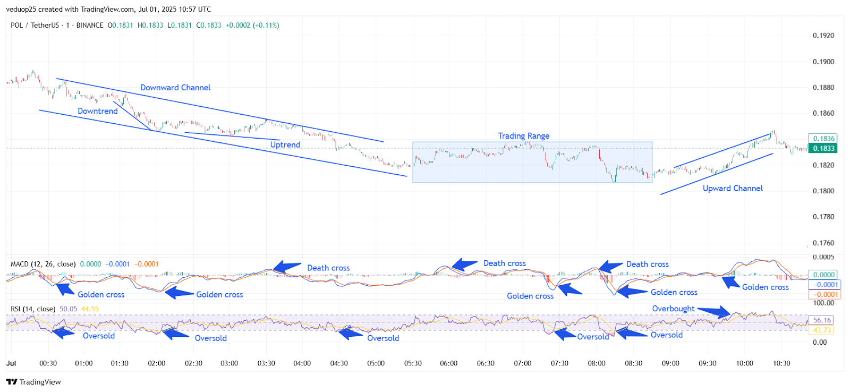The width and height of the screenshot is (850, 392).
Task: Select the Downward Channel annotation label
Action: coord(175,88)
